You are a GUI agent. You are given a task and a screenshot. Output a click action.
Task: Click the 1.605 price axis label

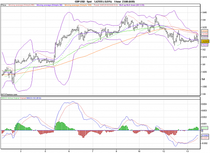(204, 72)
